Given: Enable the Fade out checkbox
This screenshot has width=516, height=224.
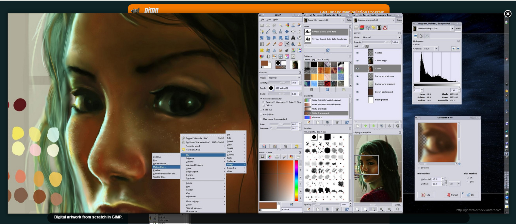Looking at the screenshot, I should coord(261,110).
